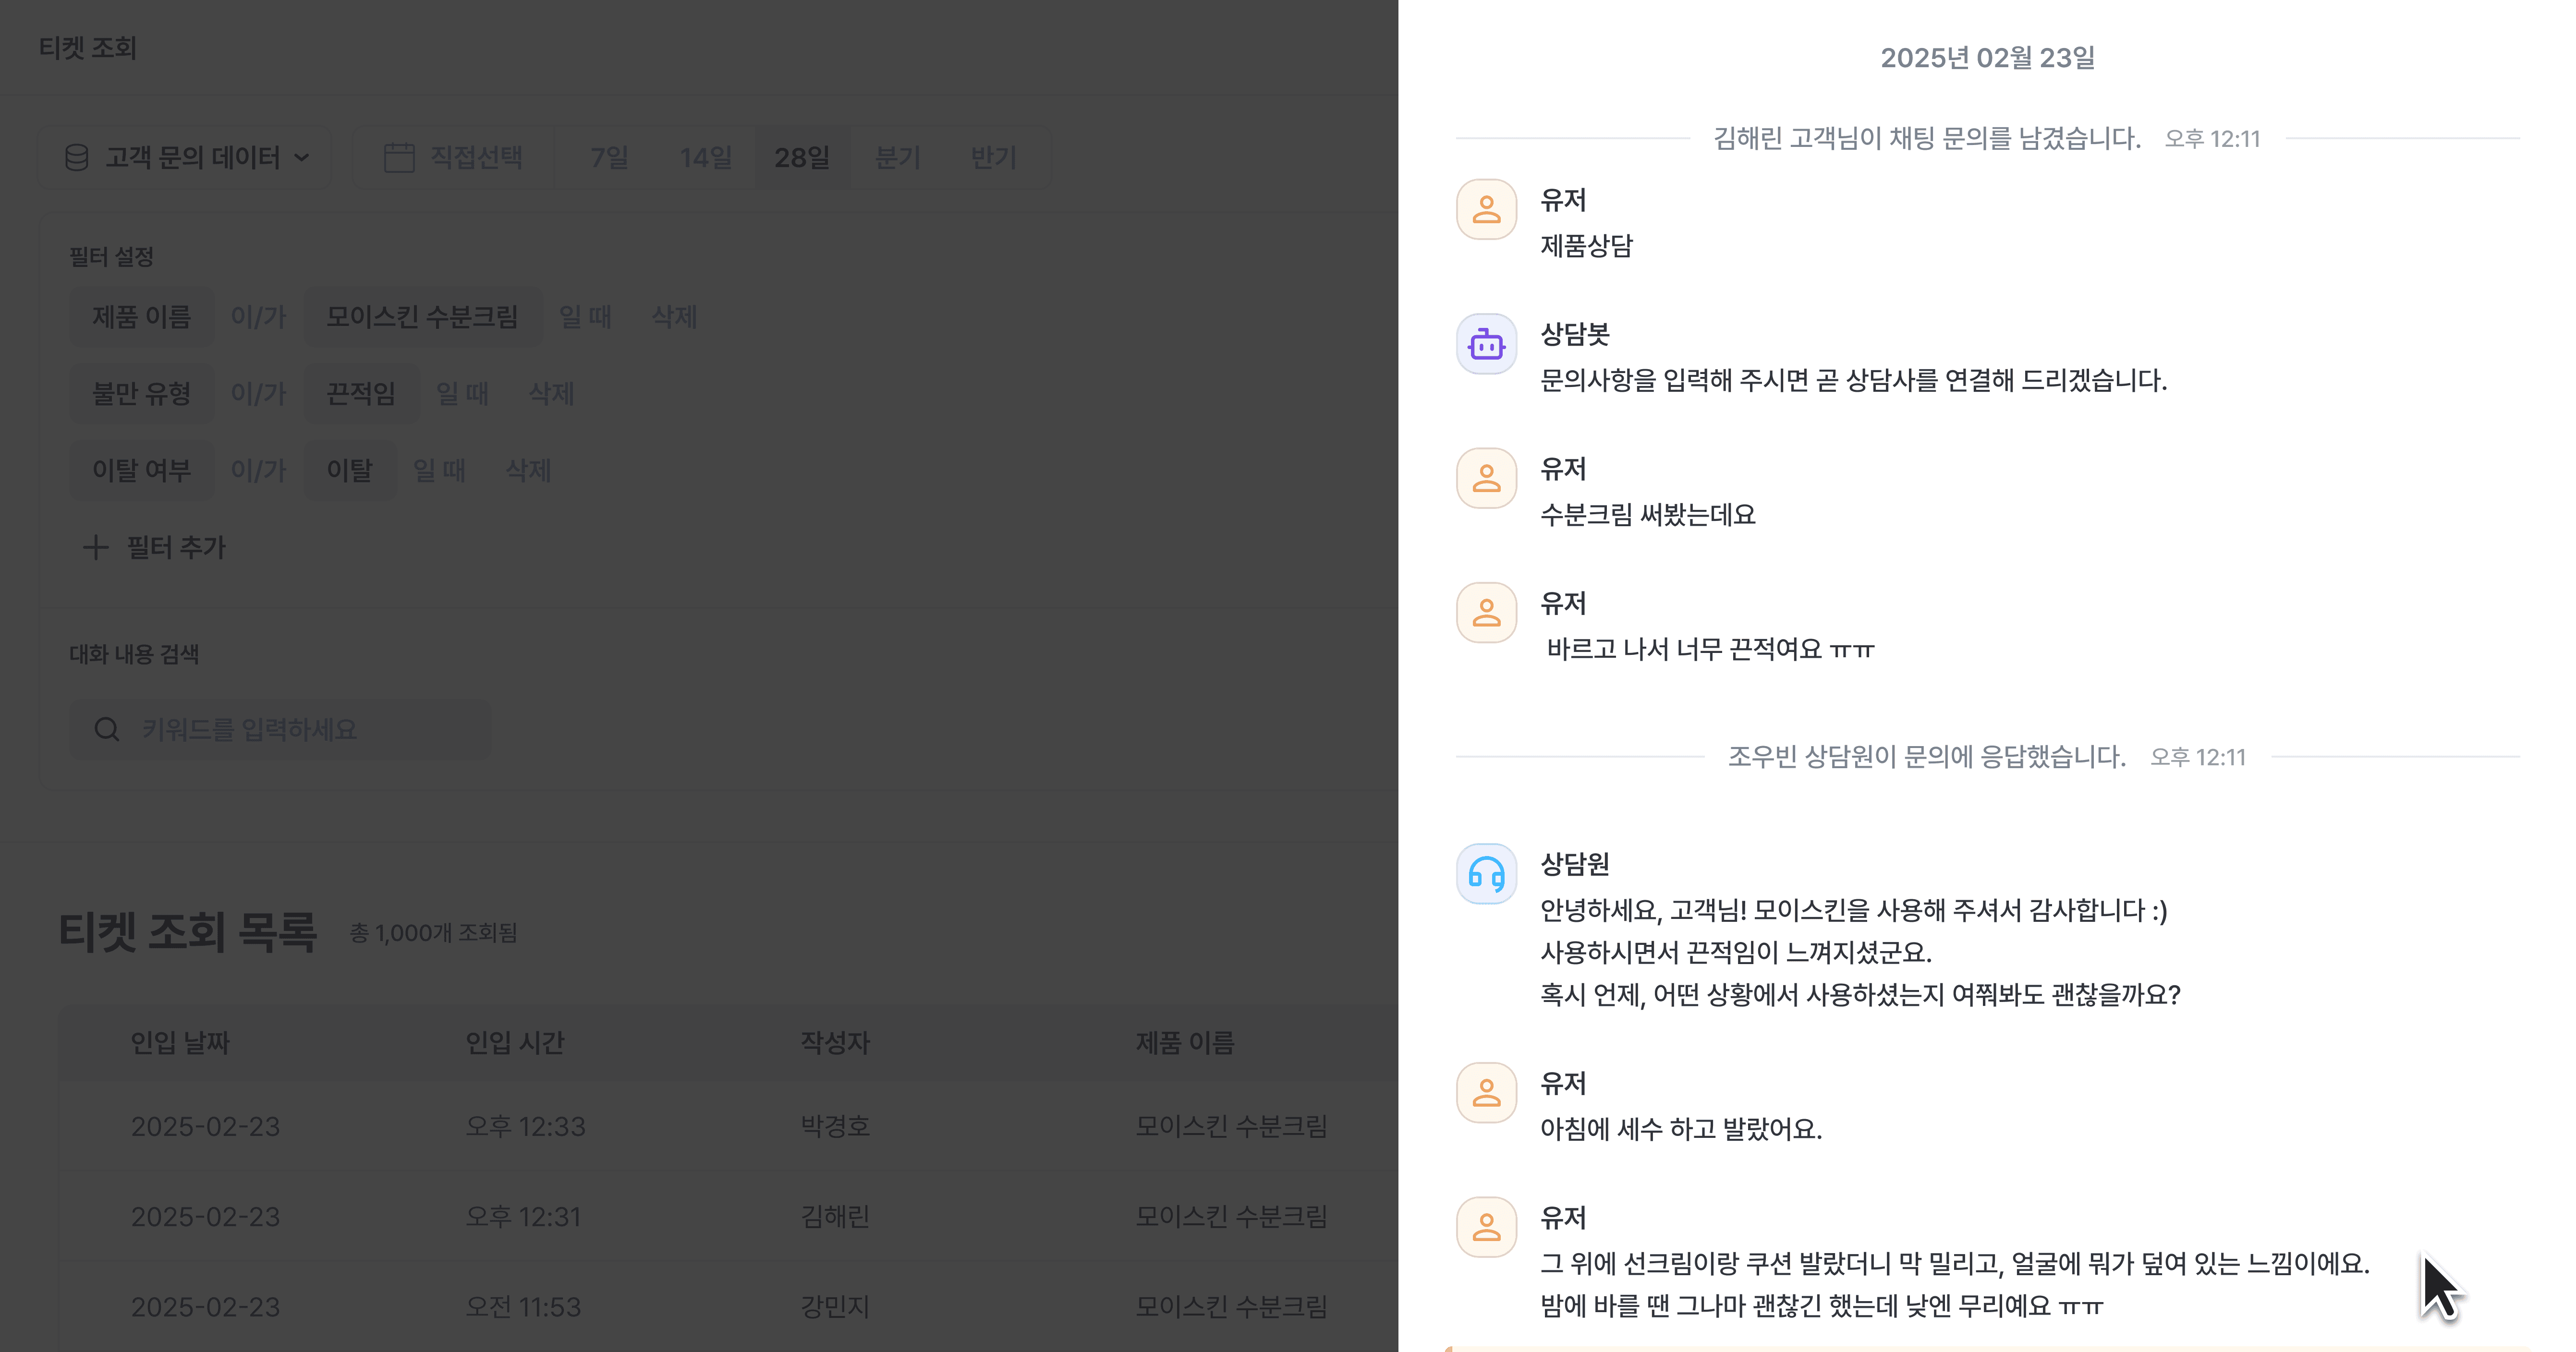The image size is (2576, 1352).
Task: Switch to the 14일 date range
Action: pos(705,157)
